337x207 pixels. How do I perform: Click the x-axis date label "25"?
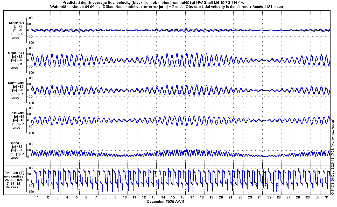pos(269,197)
